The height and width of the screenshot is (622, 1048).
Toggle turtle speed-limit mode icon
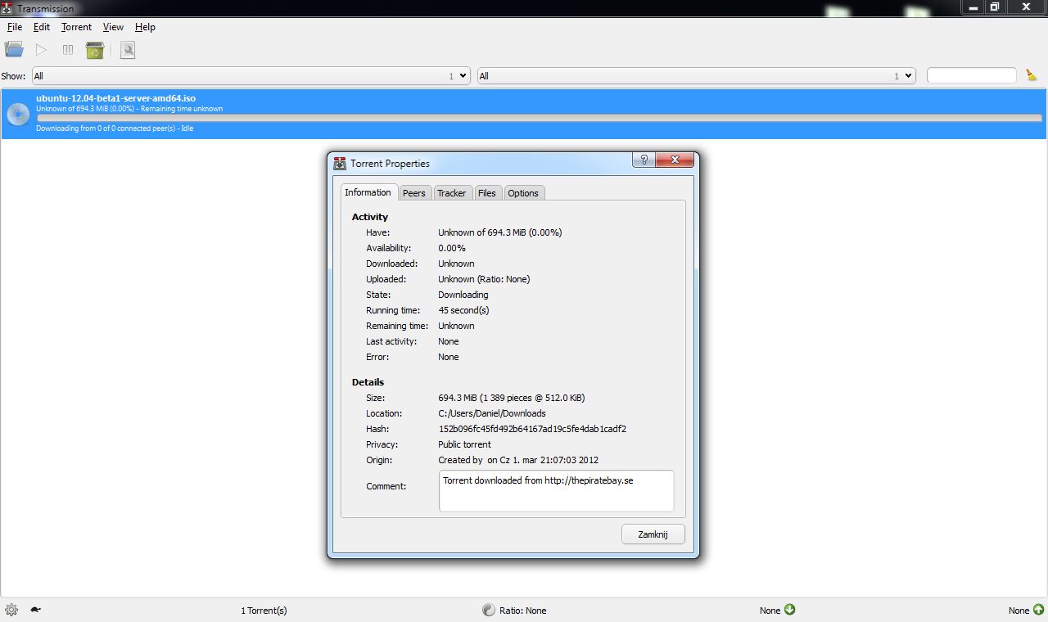pyautogui.click(x=36, y=610)
